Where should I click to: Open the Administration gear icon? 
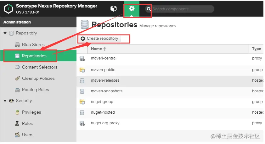click(x=132, y=8)
